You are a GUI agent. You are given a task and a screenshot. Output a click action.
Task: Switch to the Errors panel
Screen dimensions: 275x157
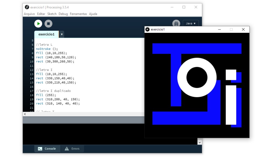(x=72, y=149)
